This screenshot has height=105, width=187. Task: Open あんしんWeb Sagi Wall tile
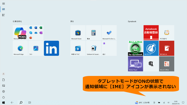135,48
